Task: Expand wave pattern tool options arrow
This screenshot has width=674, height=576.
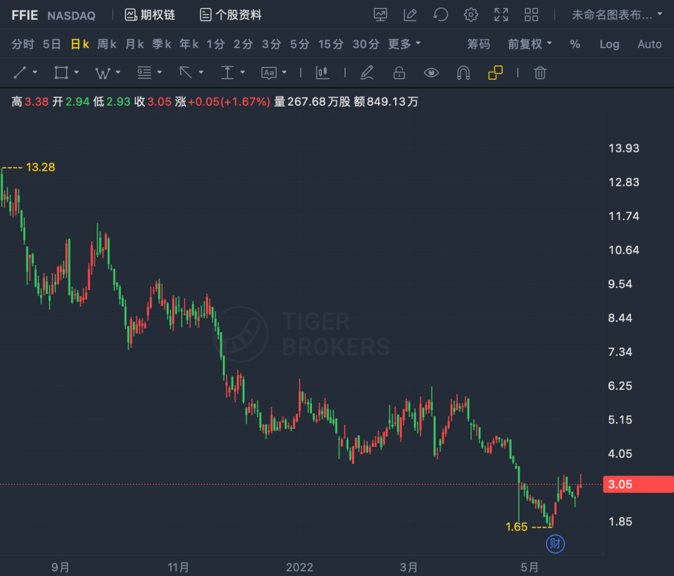Action: click(x=118, y=72)
